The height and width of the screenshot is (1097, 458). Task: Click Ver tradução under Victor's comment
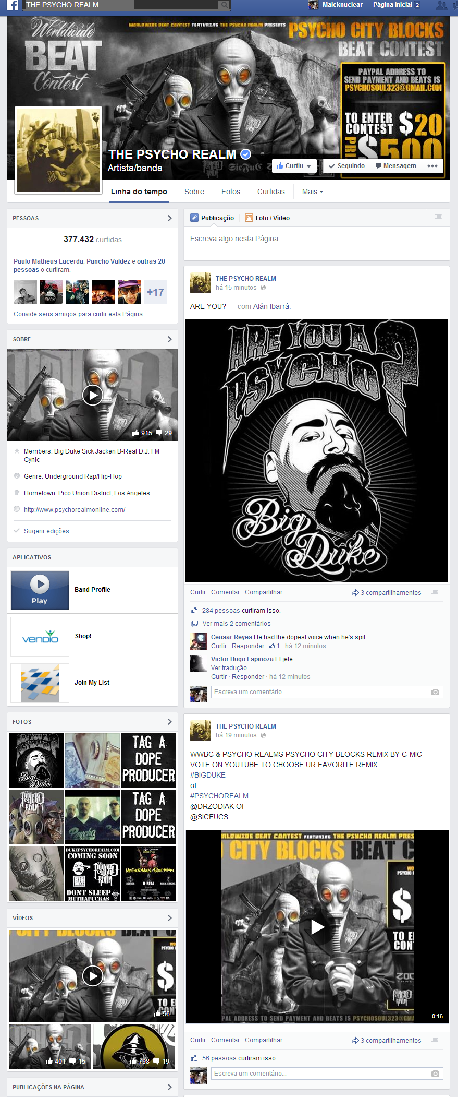pyautogui.click(x=229, y=668)
